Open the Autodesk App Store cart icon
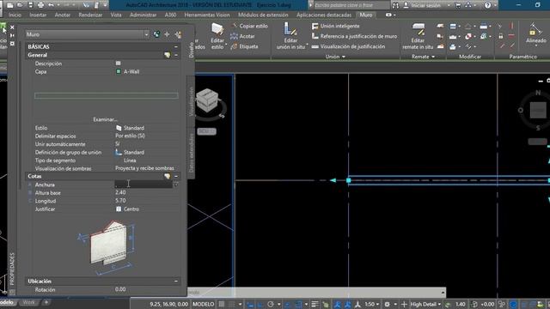Viewport: 550px width, 309px height. tap(458, 5)
